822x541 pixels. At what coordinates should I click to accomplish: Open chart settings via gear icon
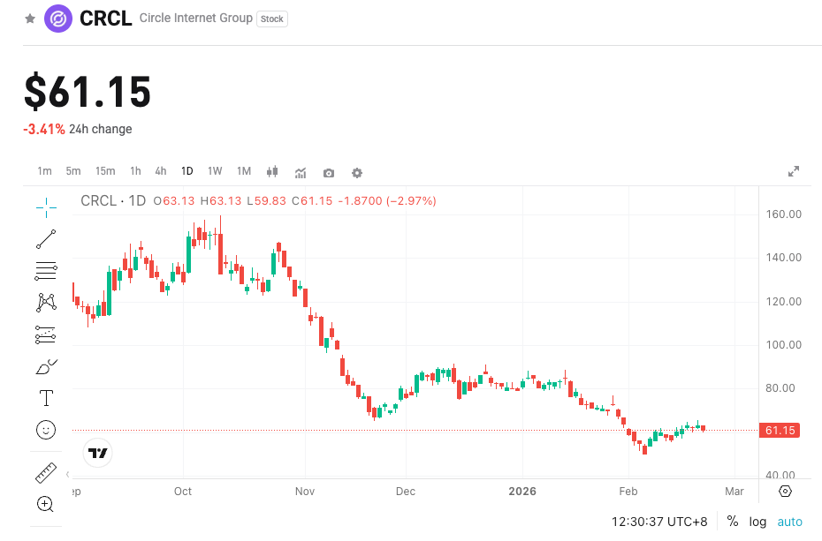click(x=356, y=173)
